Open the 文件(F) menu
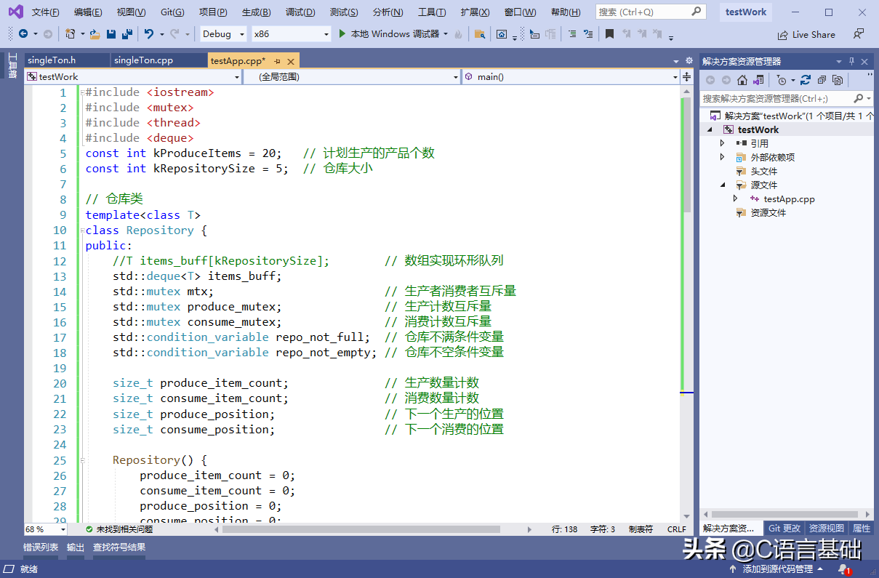Image resolution: width=879 pixels, height=578 pixels. coord(46,12)
